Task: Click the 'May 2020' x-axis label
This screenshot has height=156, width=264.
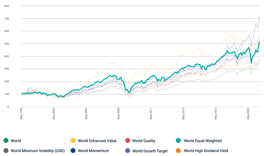Action: tap(248, 114)
